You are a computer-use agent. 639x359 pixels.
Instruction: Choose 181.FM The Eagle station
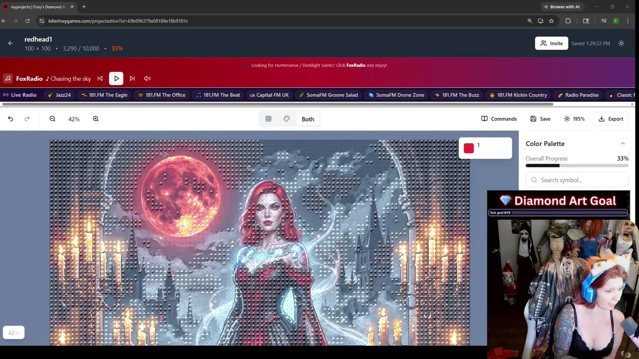[x=104, y=95]
